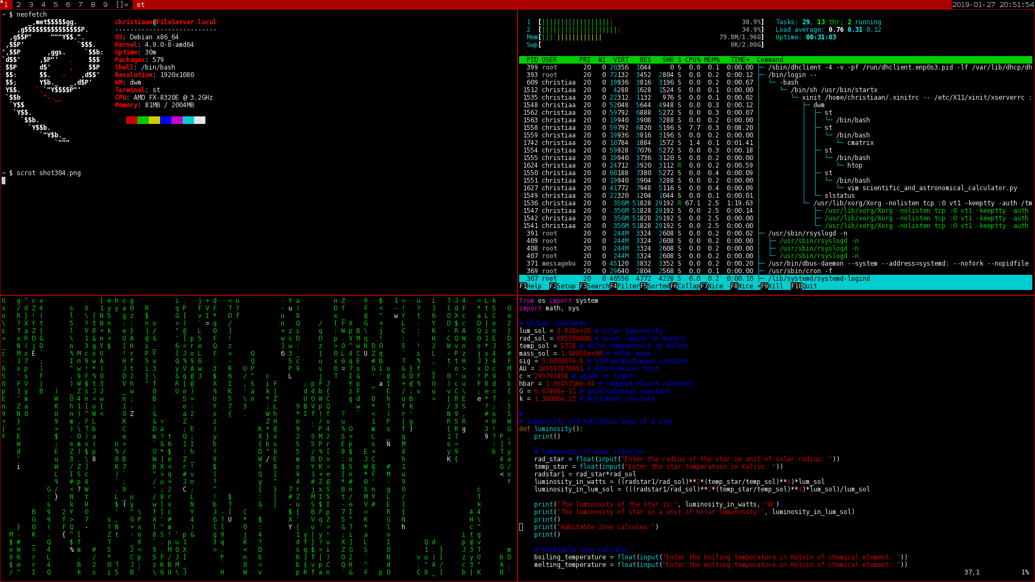
Task: Switch to dwm tag 2
Action: click(x=19, y=4)
